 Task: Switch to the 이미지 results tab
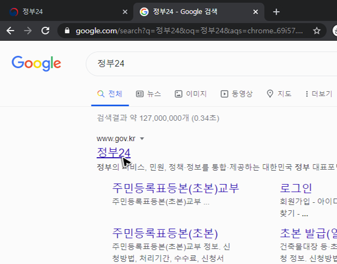[x=190, y=94]
